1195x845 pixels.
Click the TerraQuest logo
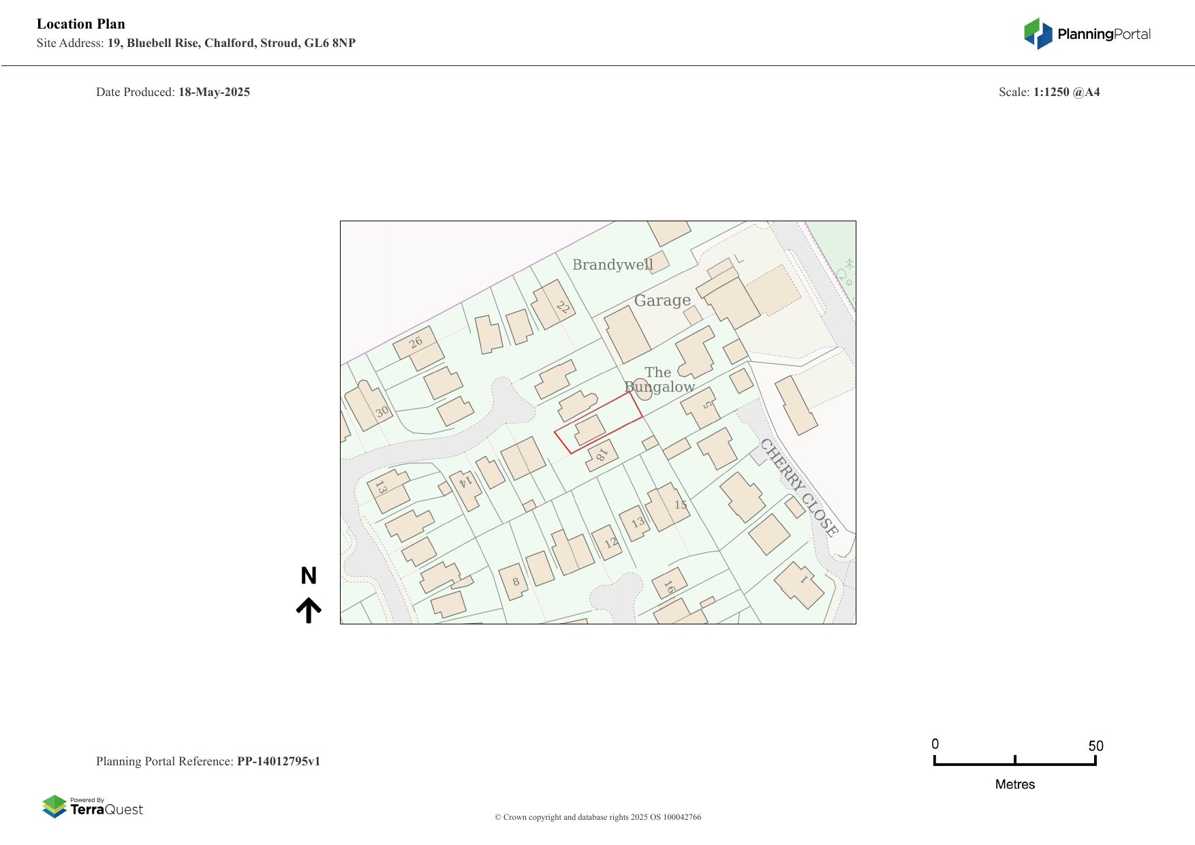pyautogui.click(x=93, y=806)
